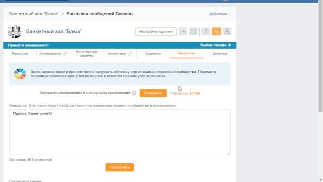The height and width of the screenshot is (182, 323).
Task: Click inside the description text area
Action: point(120,132)
